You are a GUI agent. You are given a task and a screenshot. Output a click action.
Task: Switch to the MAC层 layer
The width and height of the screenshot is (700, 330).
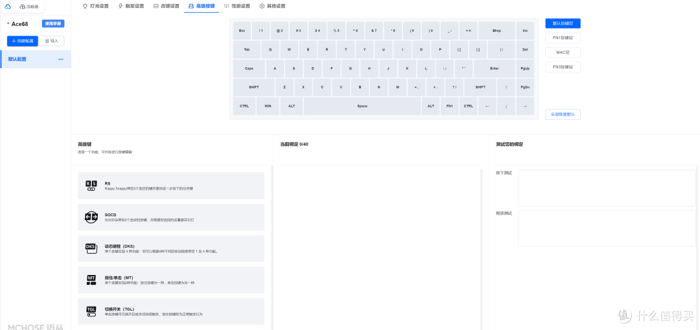563,52
